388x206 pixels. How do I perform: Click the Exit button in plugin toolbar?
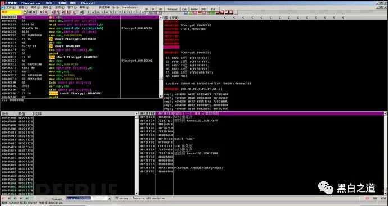pos(213,9)
